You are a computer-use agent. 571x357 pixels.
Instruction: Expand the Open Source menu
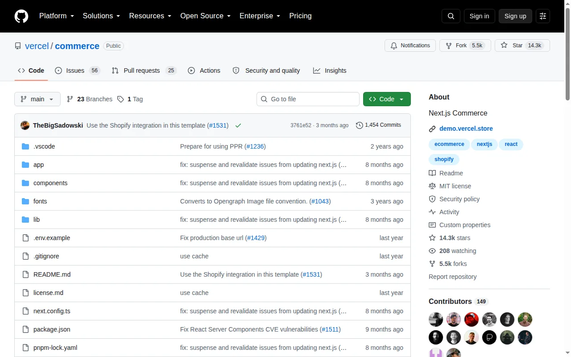coord(205,16)
